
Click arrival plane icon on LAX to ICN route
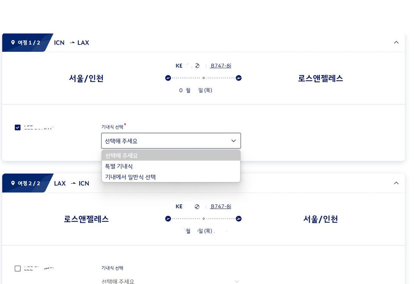(238, 218)
